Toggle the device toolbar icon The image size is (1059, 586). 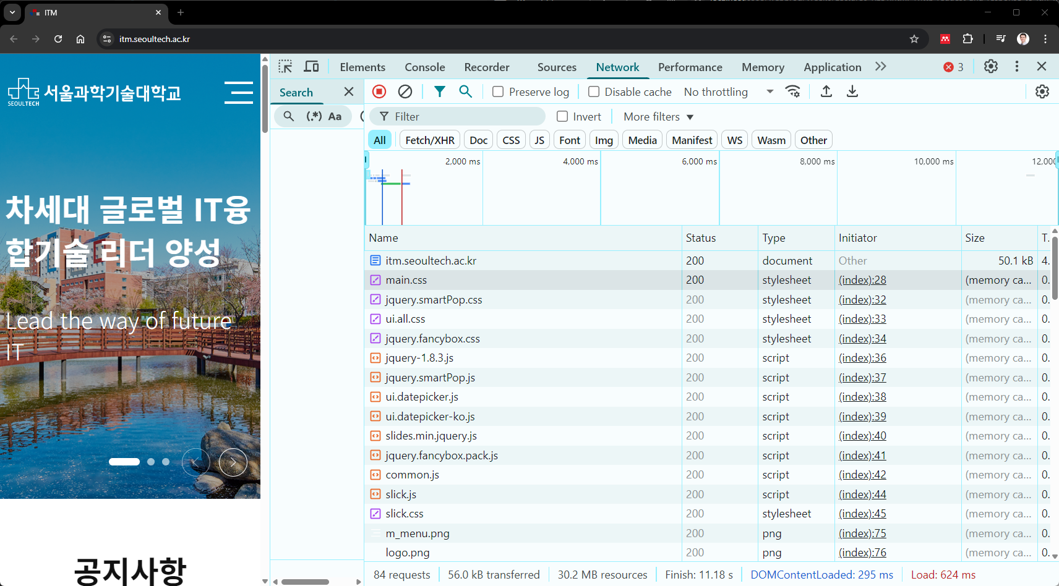[x=312, y=67]
